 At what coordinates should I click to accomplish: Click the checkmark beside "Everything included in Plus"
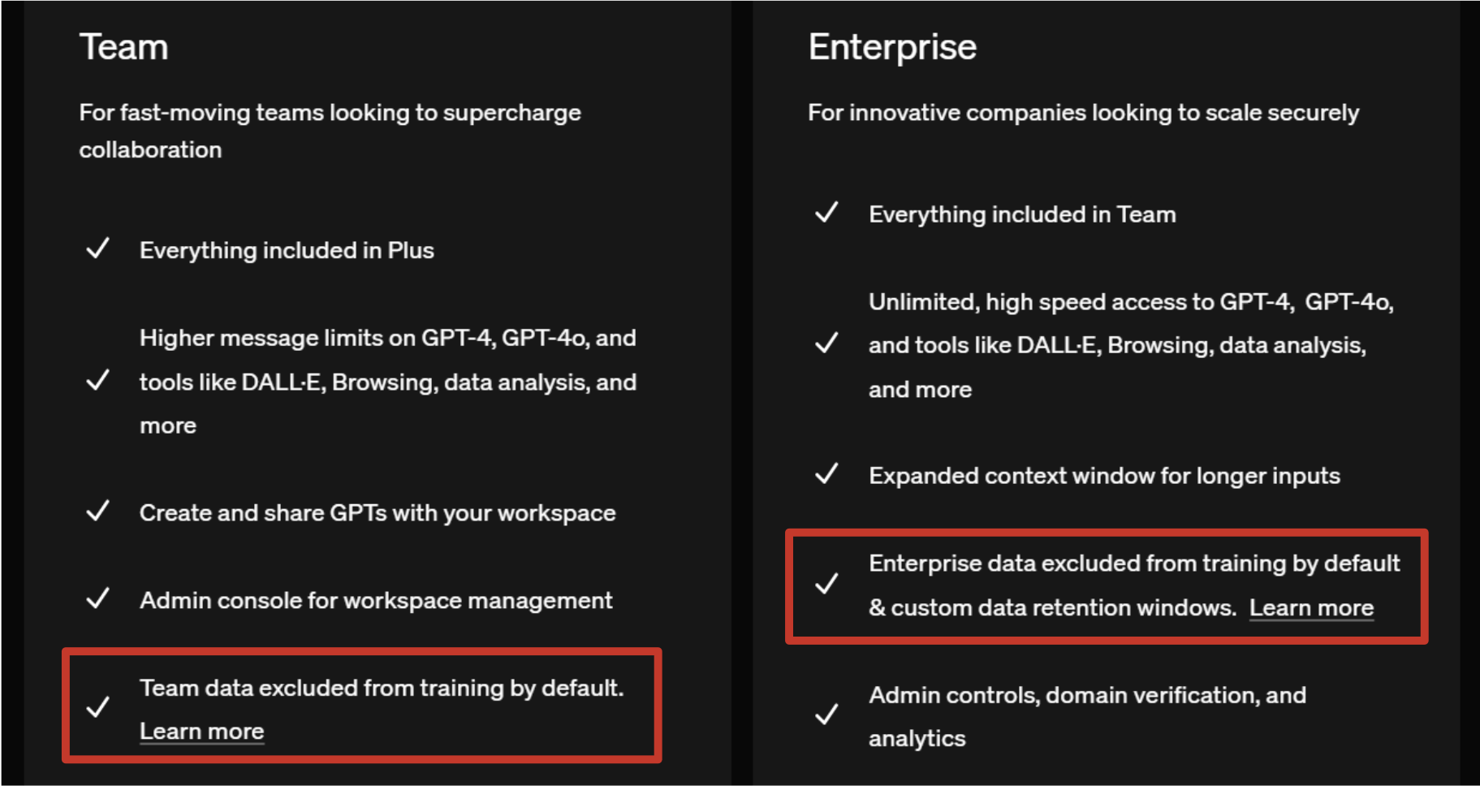pos(98,248)
